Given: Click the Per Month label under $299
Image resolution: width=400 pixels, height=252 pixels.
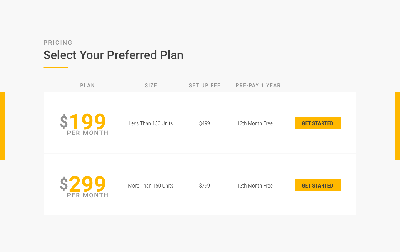Looking at the screenshot, I should (x=88, y=195).
